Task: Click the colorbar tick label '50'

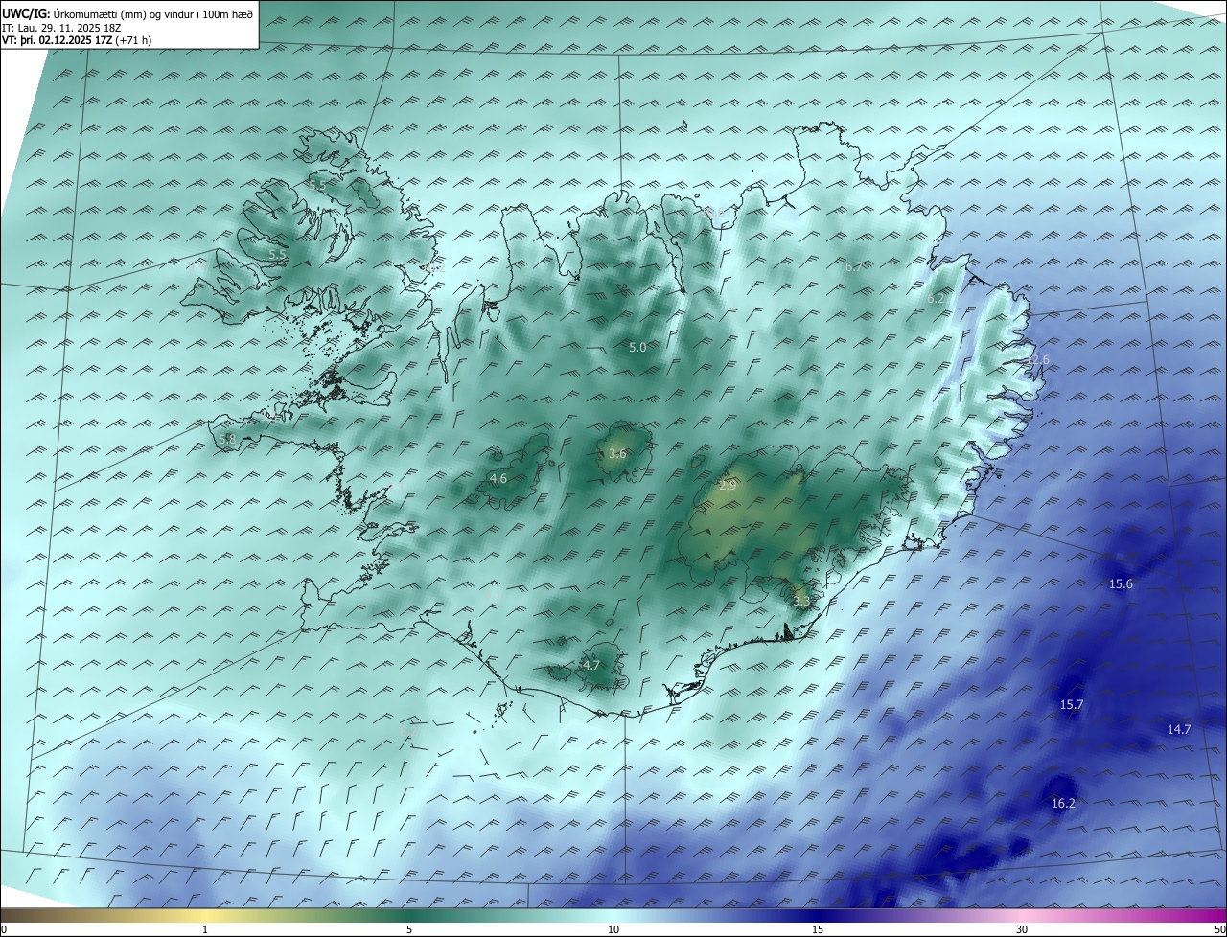Action: click(x=1219, y=929)
